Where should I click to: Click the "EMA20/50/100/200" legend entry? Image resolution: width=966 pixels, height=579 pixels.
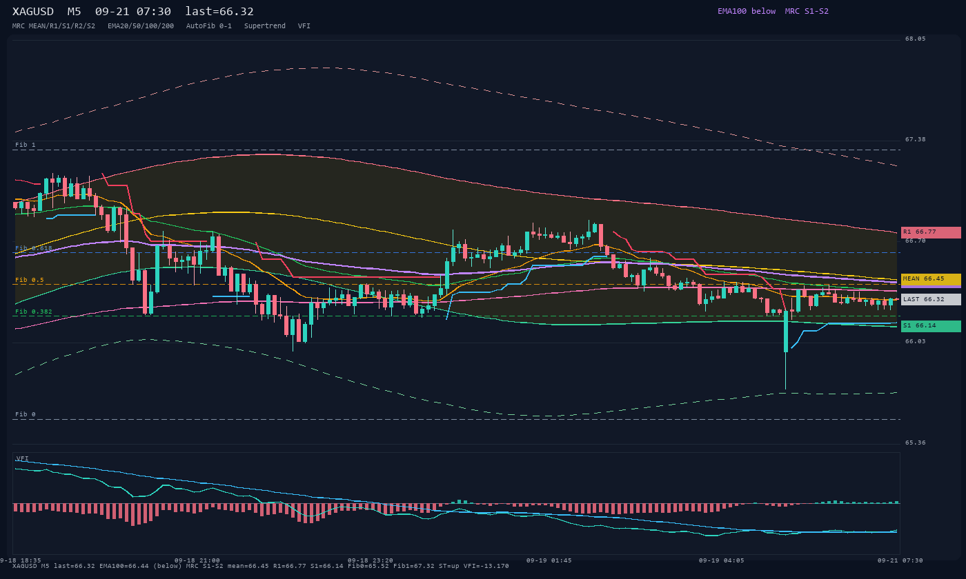[x=141, y=26]
